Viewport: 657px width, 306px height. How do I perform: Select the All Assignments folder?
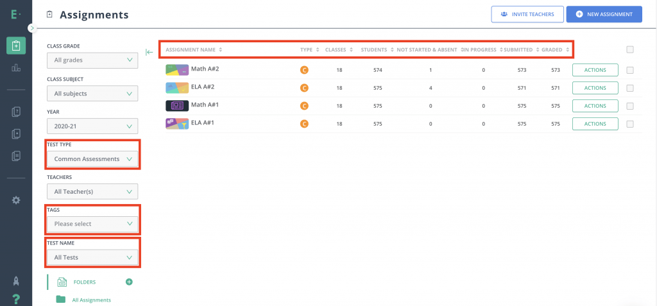pos(91,300)
